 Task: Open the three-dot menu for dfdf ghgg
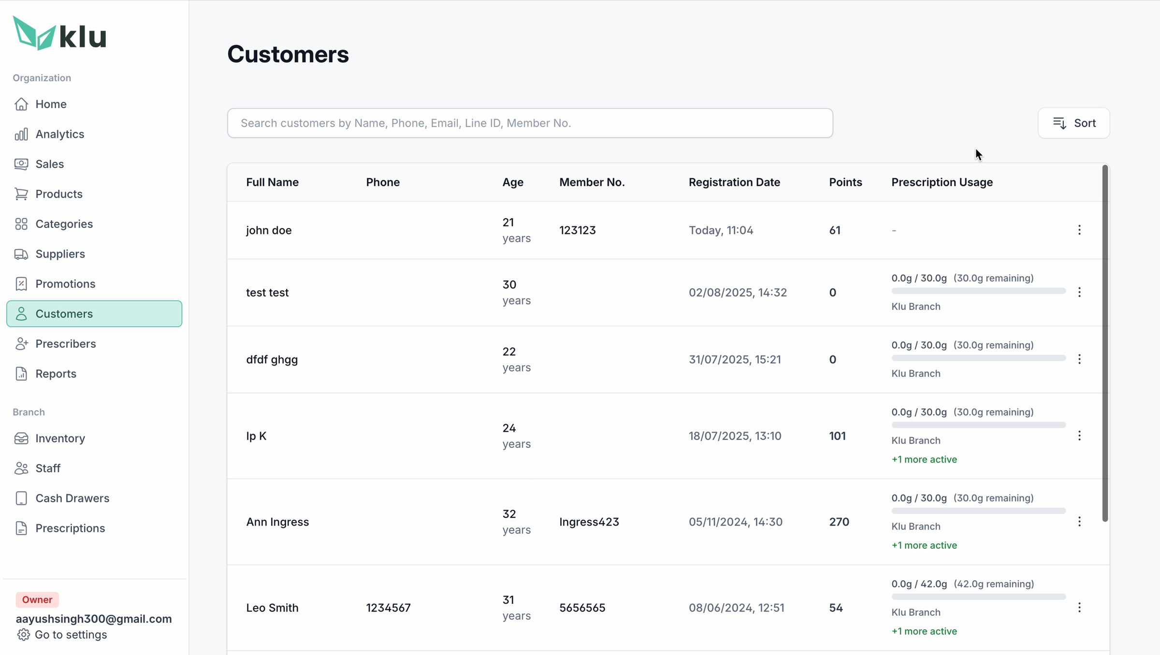pos(1079,359)
